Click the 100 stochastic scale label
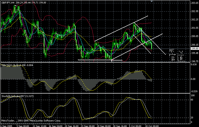Screen dimensions: 199x127 (193, 96)
